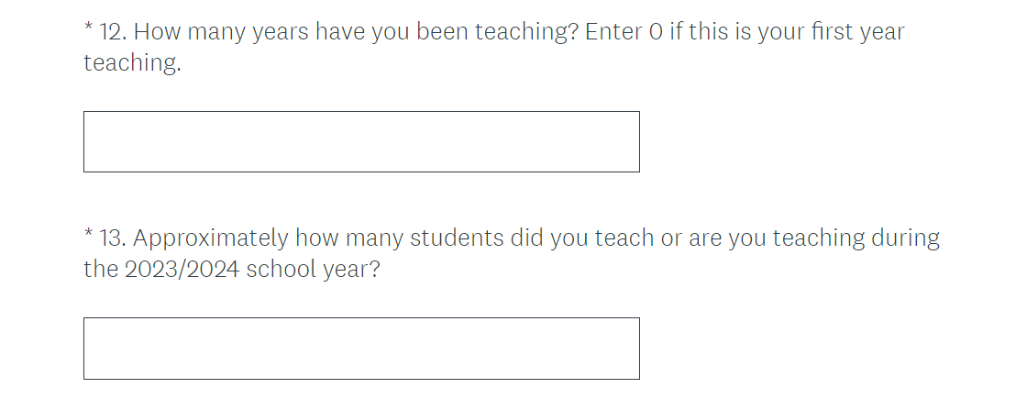The width and height of the screenshot is (1027, 410).
Task: Click the word "teaching." under question 12
Action: pos(132,63)
